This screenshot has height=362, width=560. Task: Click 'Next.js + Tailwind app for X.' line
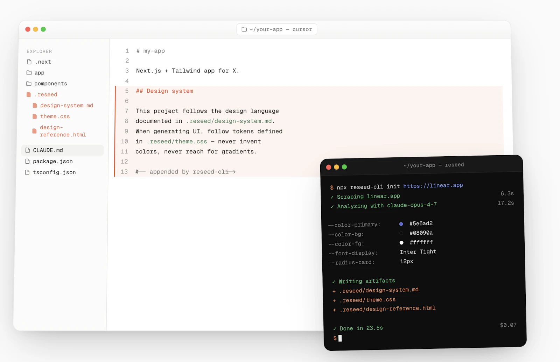click(x=188, y=71)
